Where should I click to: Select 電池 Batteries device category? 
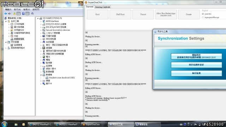[48, 57]
